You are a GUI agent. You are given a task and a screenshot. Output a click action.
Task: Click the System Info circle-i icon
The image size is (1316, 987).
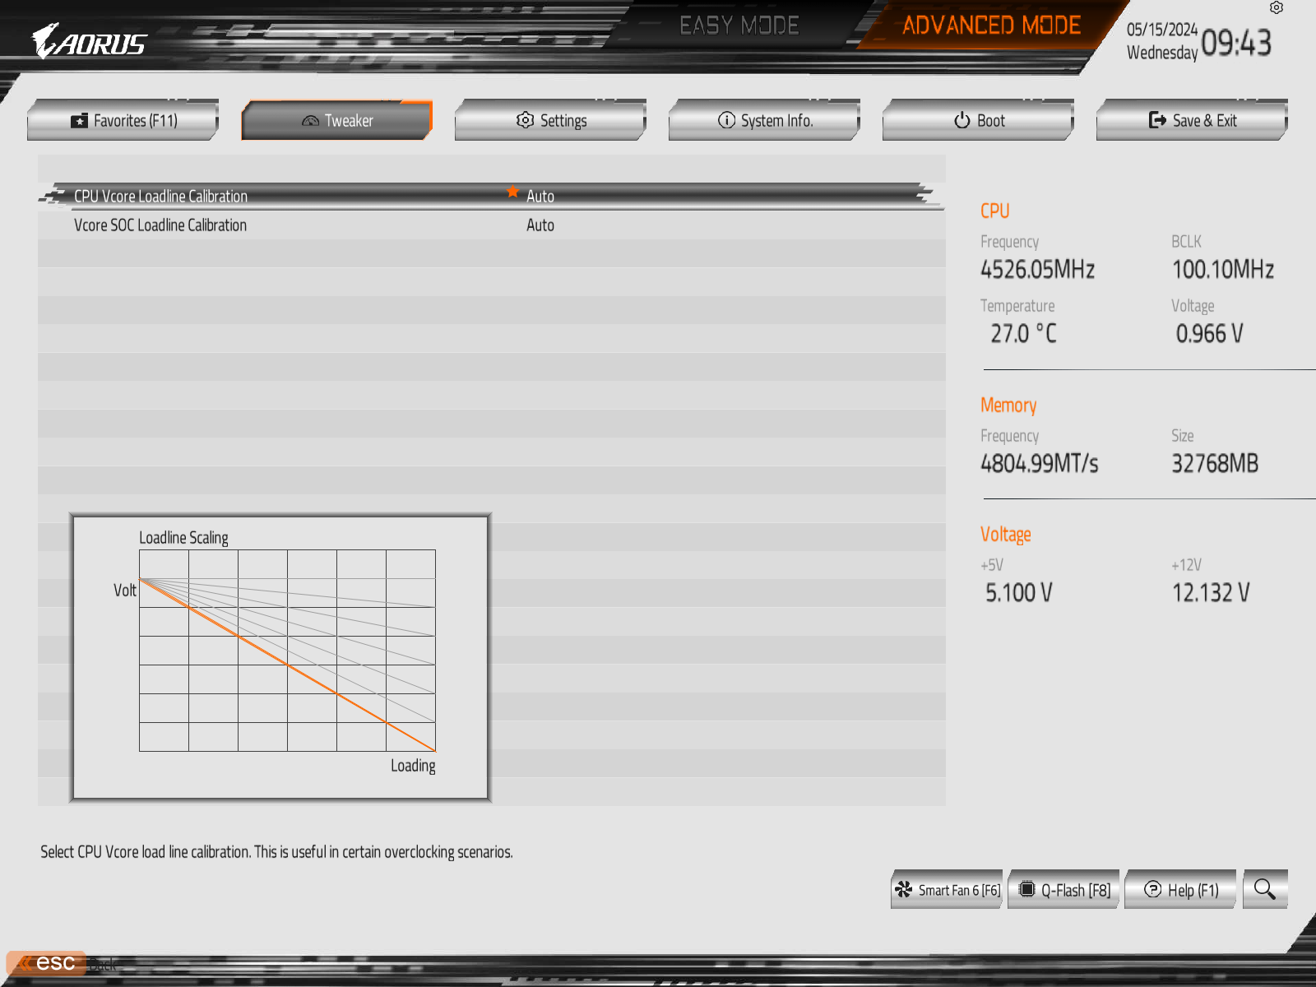726,120
